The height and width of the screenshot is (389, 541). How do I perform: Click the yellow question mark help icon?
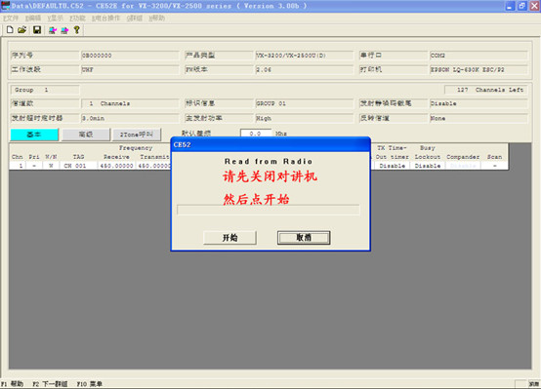[x=76, y=30]
